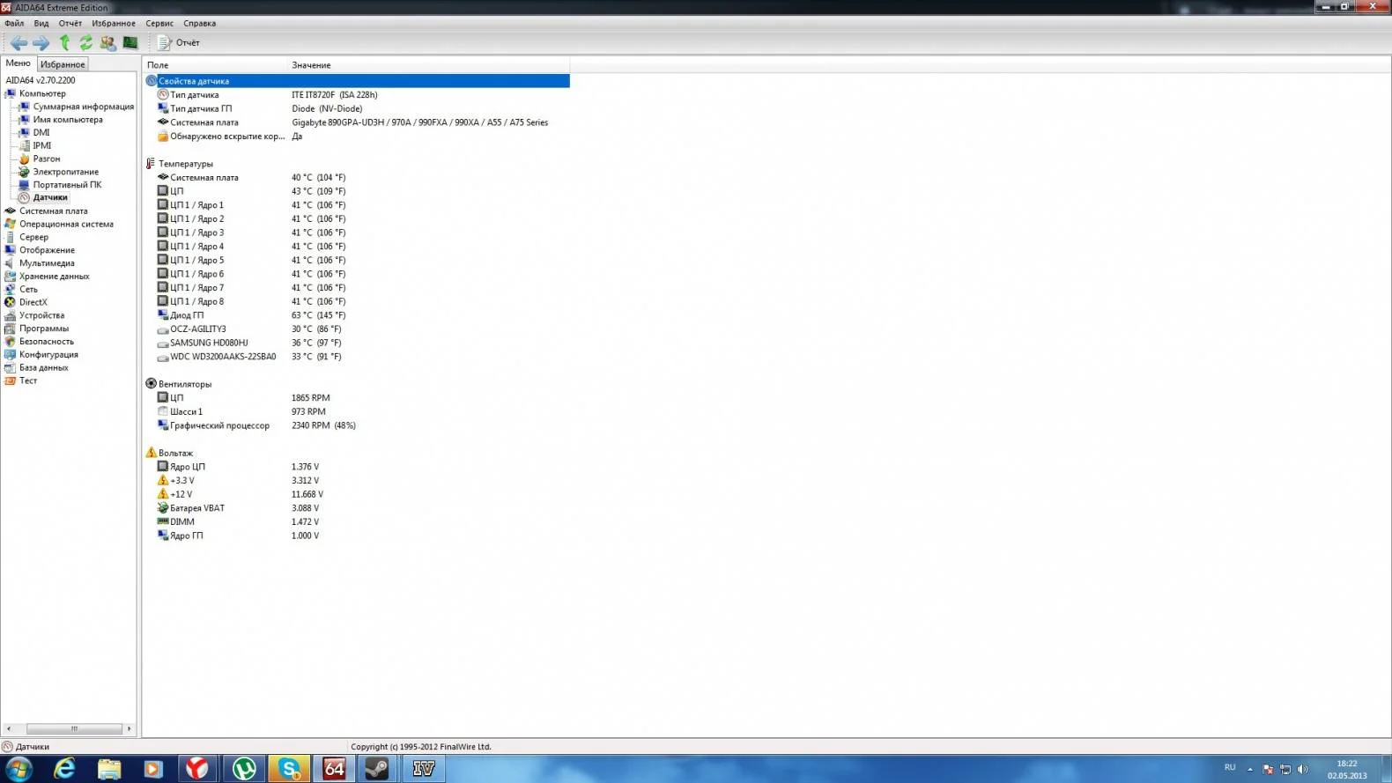Switch to the Избранное tab in left panel
This screenshot has height=783, width=1392.
[x=63, y=64]
